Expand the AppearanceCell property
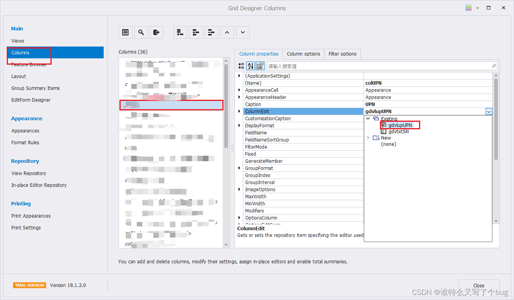This screenshot has width=514, height=300. point(239,90)
